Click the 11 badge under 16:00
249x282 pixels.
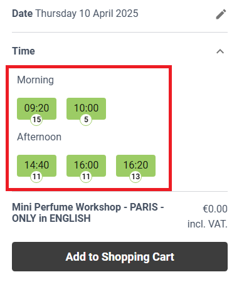pyautogui.click(x=86, y=177)
